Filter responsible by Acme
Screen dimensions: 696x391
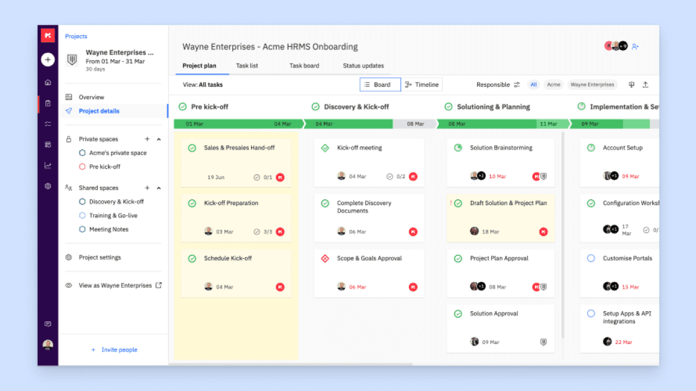pos(553,85)
